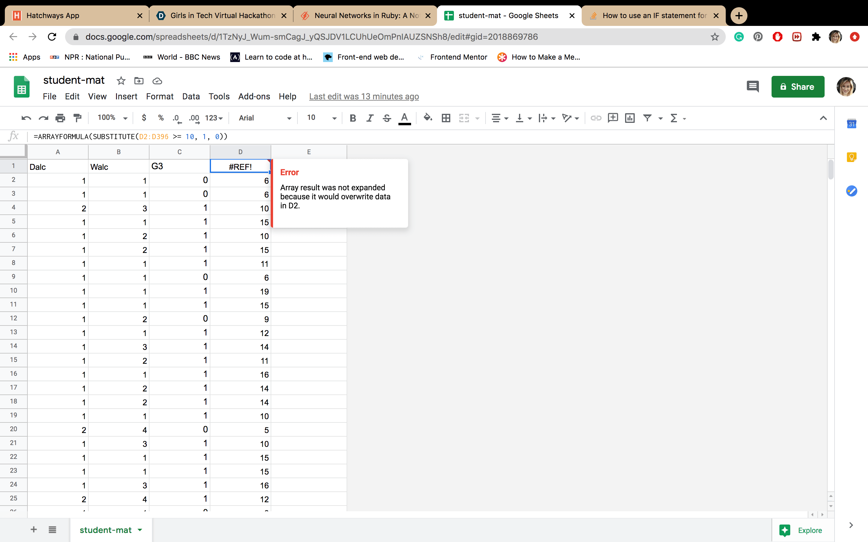Open the Format menu
Viewport: 868px width, 542px height.
[160, 96]
